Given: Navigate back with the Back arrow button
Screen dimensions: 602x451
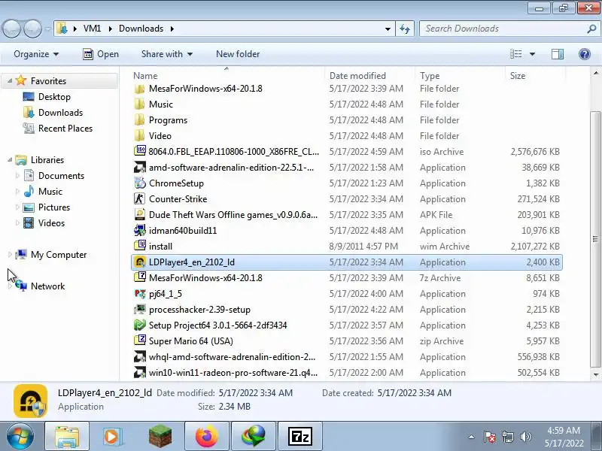Looking at the screenshot, I should click(x=12, y=29).
